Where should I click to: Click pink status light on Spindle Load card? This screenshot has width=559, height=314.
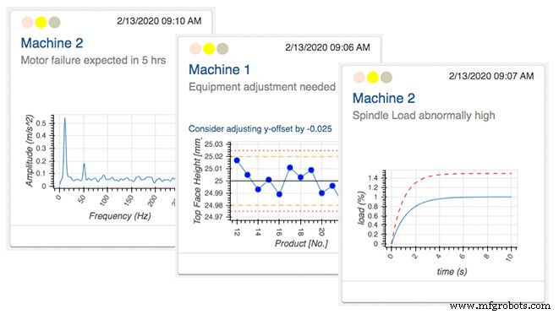coord(359,77)
